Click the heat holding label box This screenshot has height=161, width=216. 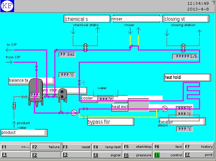187,77
